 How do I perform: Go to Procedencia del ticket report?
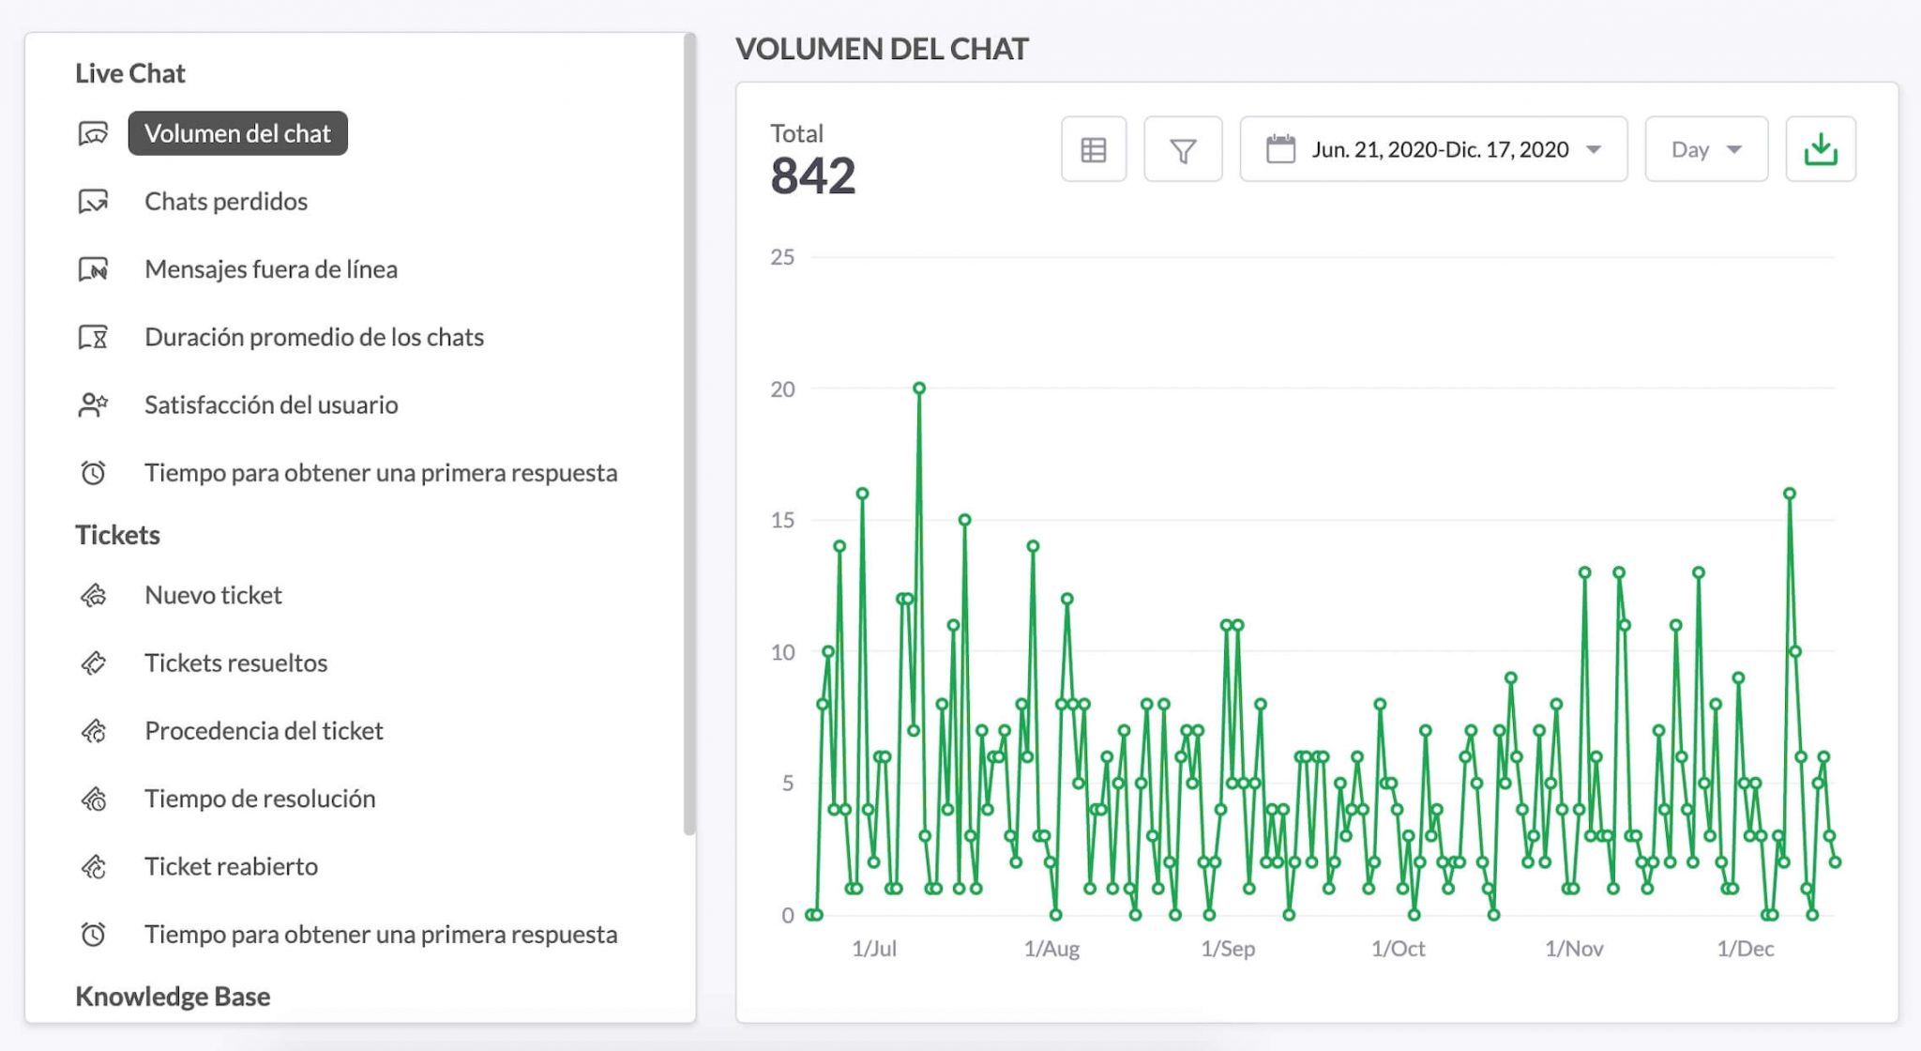point(264,731)
